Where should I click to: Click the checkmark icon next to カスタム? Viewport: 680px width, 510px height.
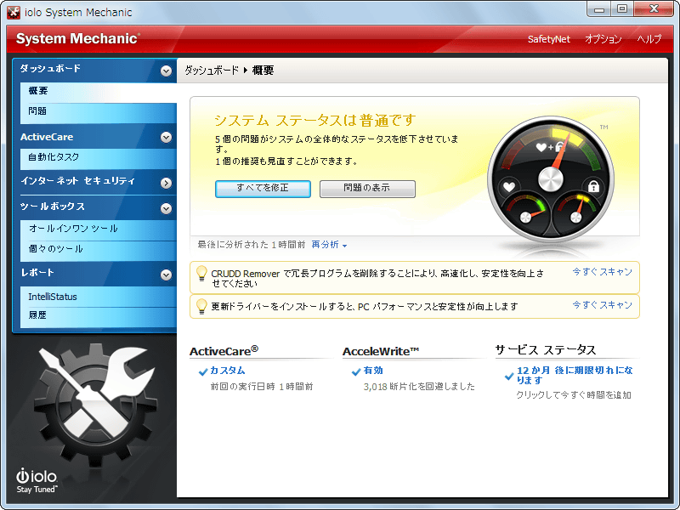click(203, 371)
